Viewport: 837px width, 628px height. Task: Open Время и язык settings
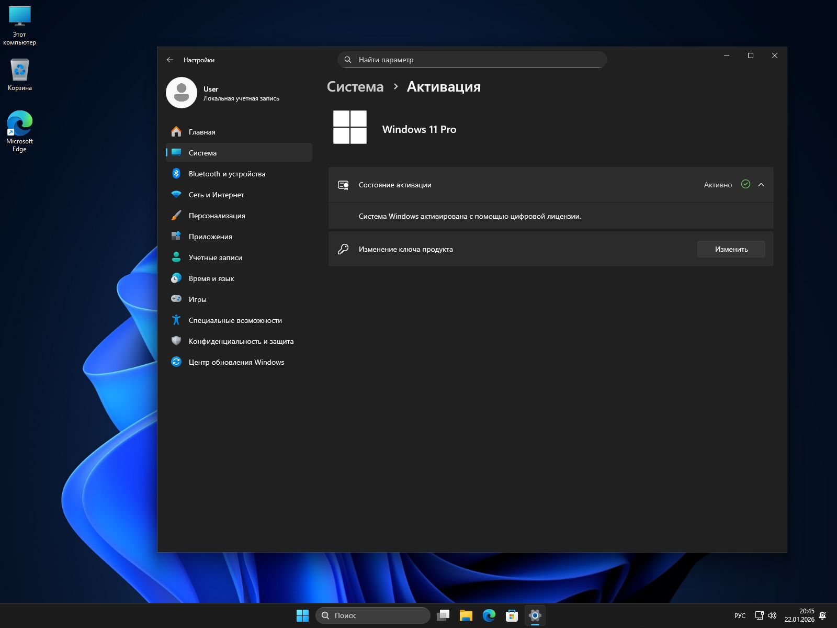coord(211,278)
